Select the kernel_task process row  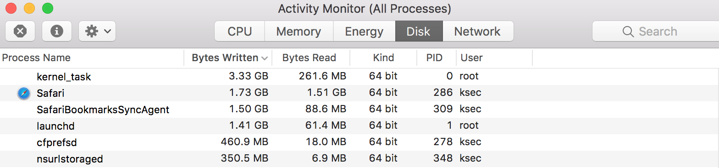(359, 76)
